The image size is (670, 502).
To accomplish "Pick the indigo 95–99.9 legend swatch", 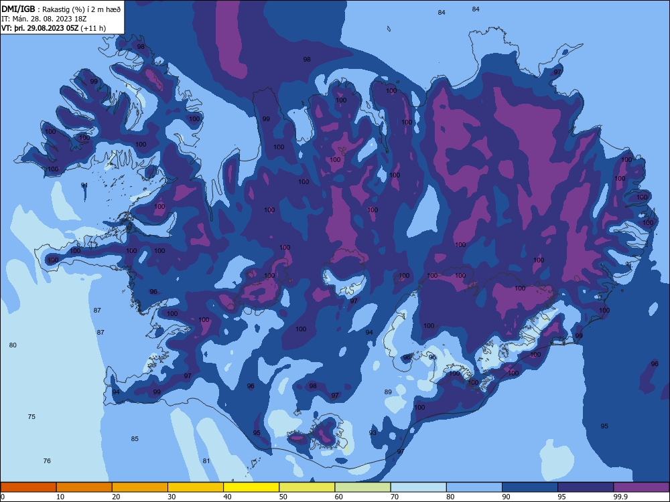I will pos(586,487).
